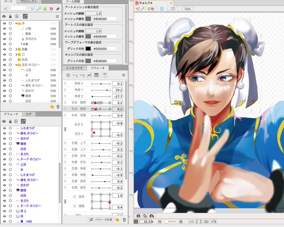Toggle lock circle of 上目 part in Parts list
Image resolution: width=284 pixels, height=227 pixels.
point(10,70)
